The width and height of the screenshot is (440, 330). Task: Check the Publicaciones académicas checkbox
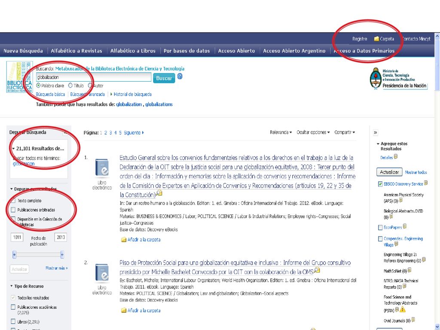pos(13,307)
